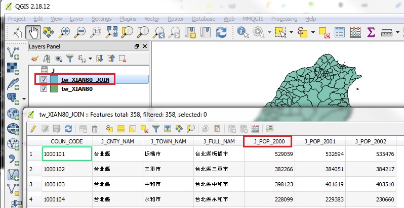The width and height of the screenshot is (404, 208).
Task: Open the Project menu
Action: click(x=17, y=19)
